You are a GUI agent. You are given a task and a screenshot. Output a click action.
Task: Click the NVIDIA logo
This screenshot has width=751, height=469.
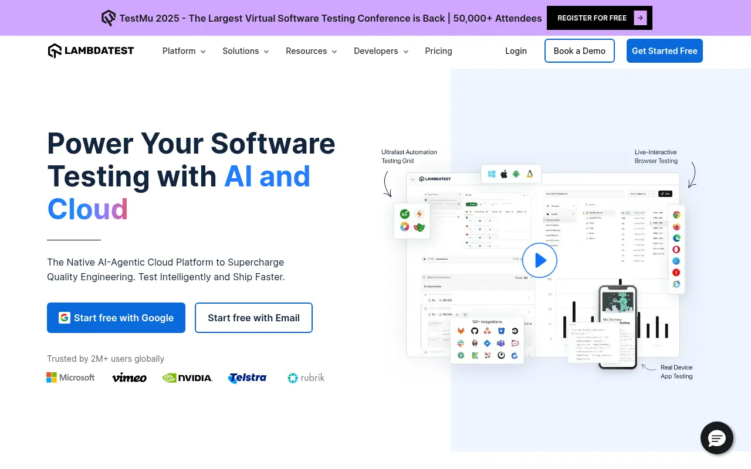click(x=187, y=378)
